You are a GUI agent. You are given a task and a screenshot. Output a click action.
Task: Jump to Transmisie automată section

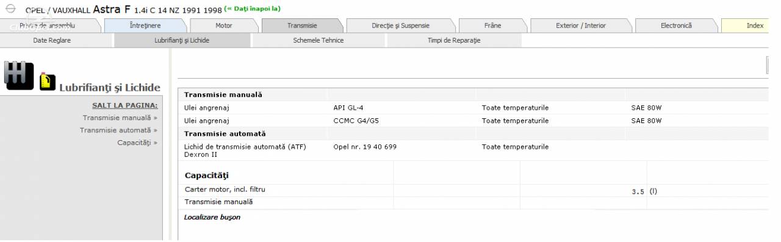point(118,130)
